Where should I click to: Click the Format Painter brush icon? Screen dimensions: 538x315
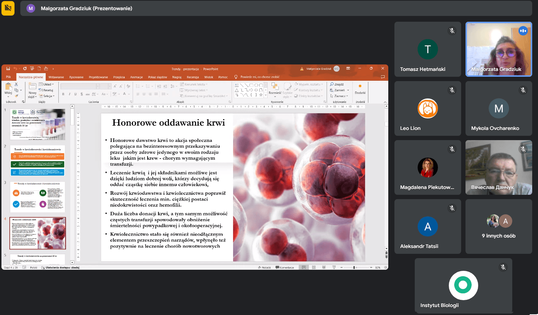pos(16,96)
